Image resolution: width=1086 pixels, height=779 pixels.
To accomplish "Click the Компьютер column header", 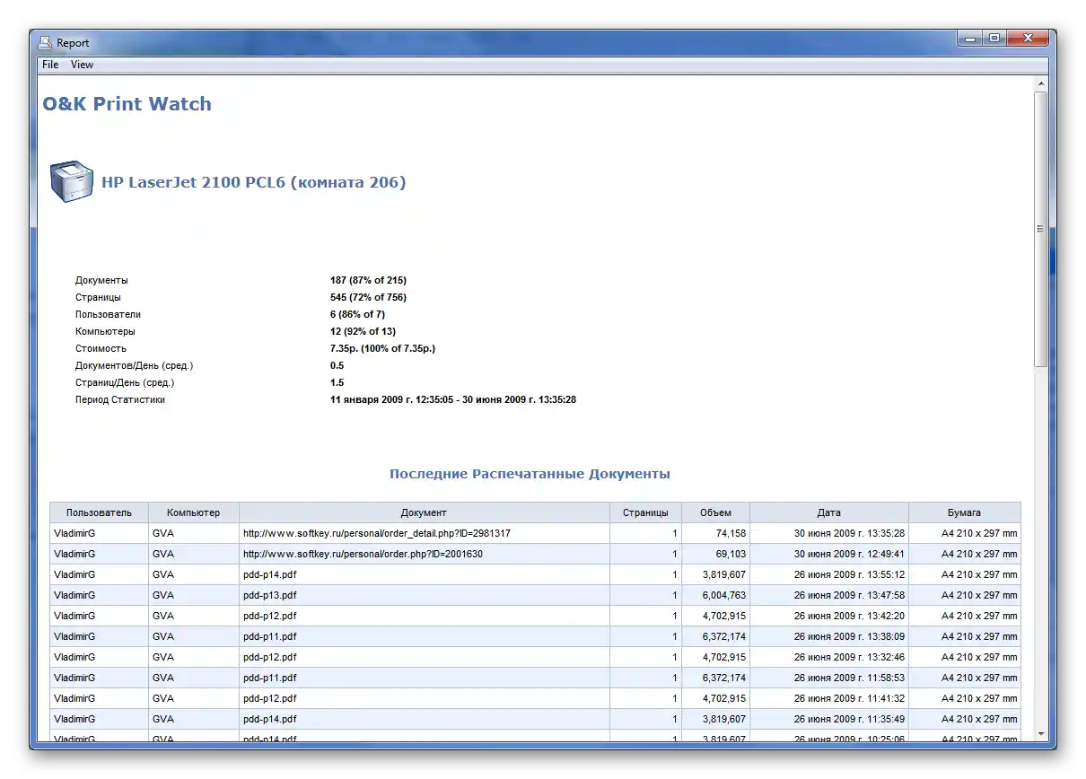I will pyautogui.click(x=193, y=512).
